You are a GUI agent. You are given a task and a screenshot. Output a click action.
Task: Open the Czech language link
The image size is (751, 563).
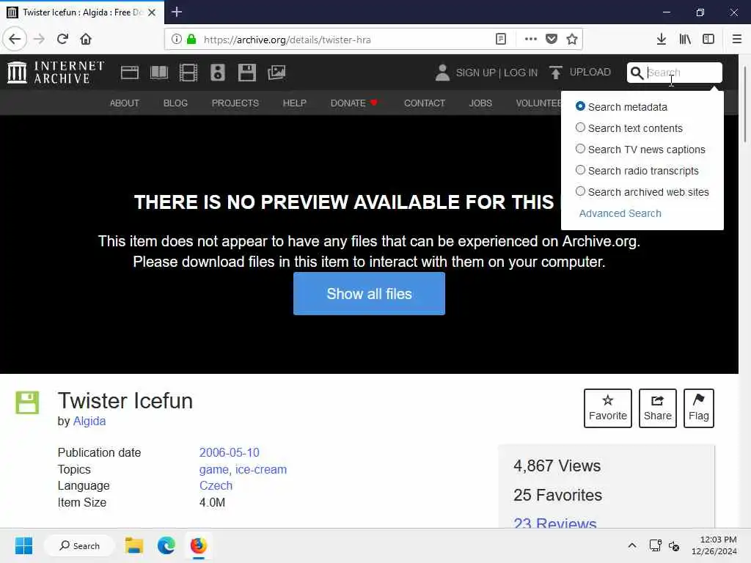click(x=216, y=485)
